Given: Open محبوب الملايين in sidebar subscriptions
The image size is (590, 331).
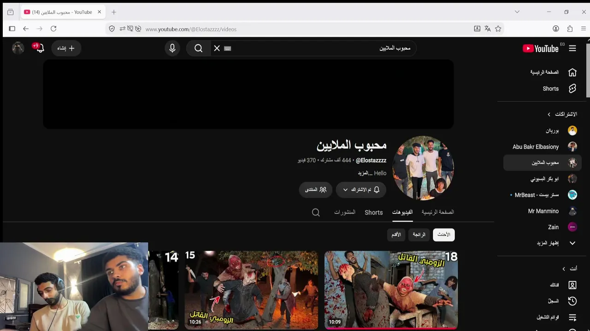Looking at the screenshot, I should pyautogui.click(x=543, y=163).
